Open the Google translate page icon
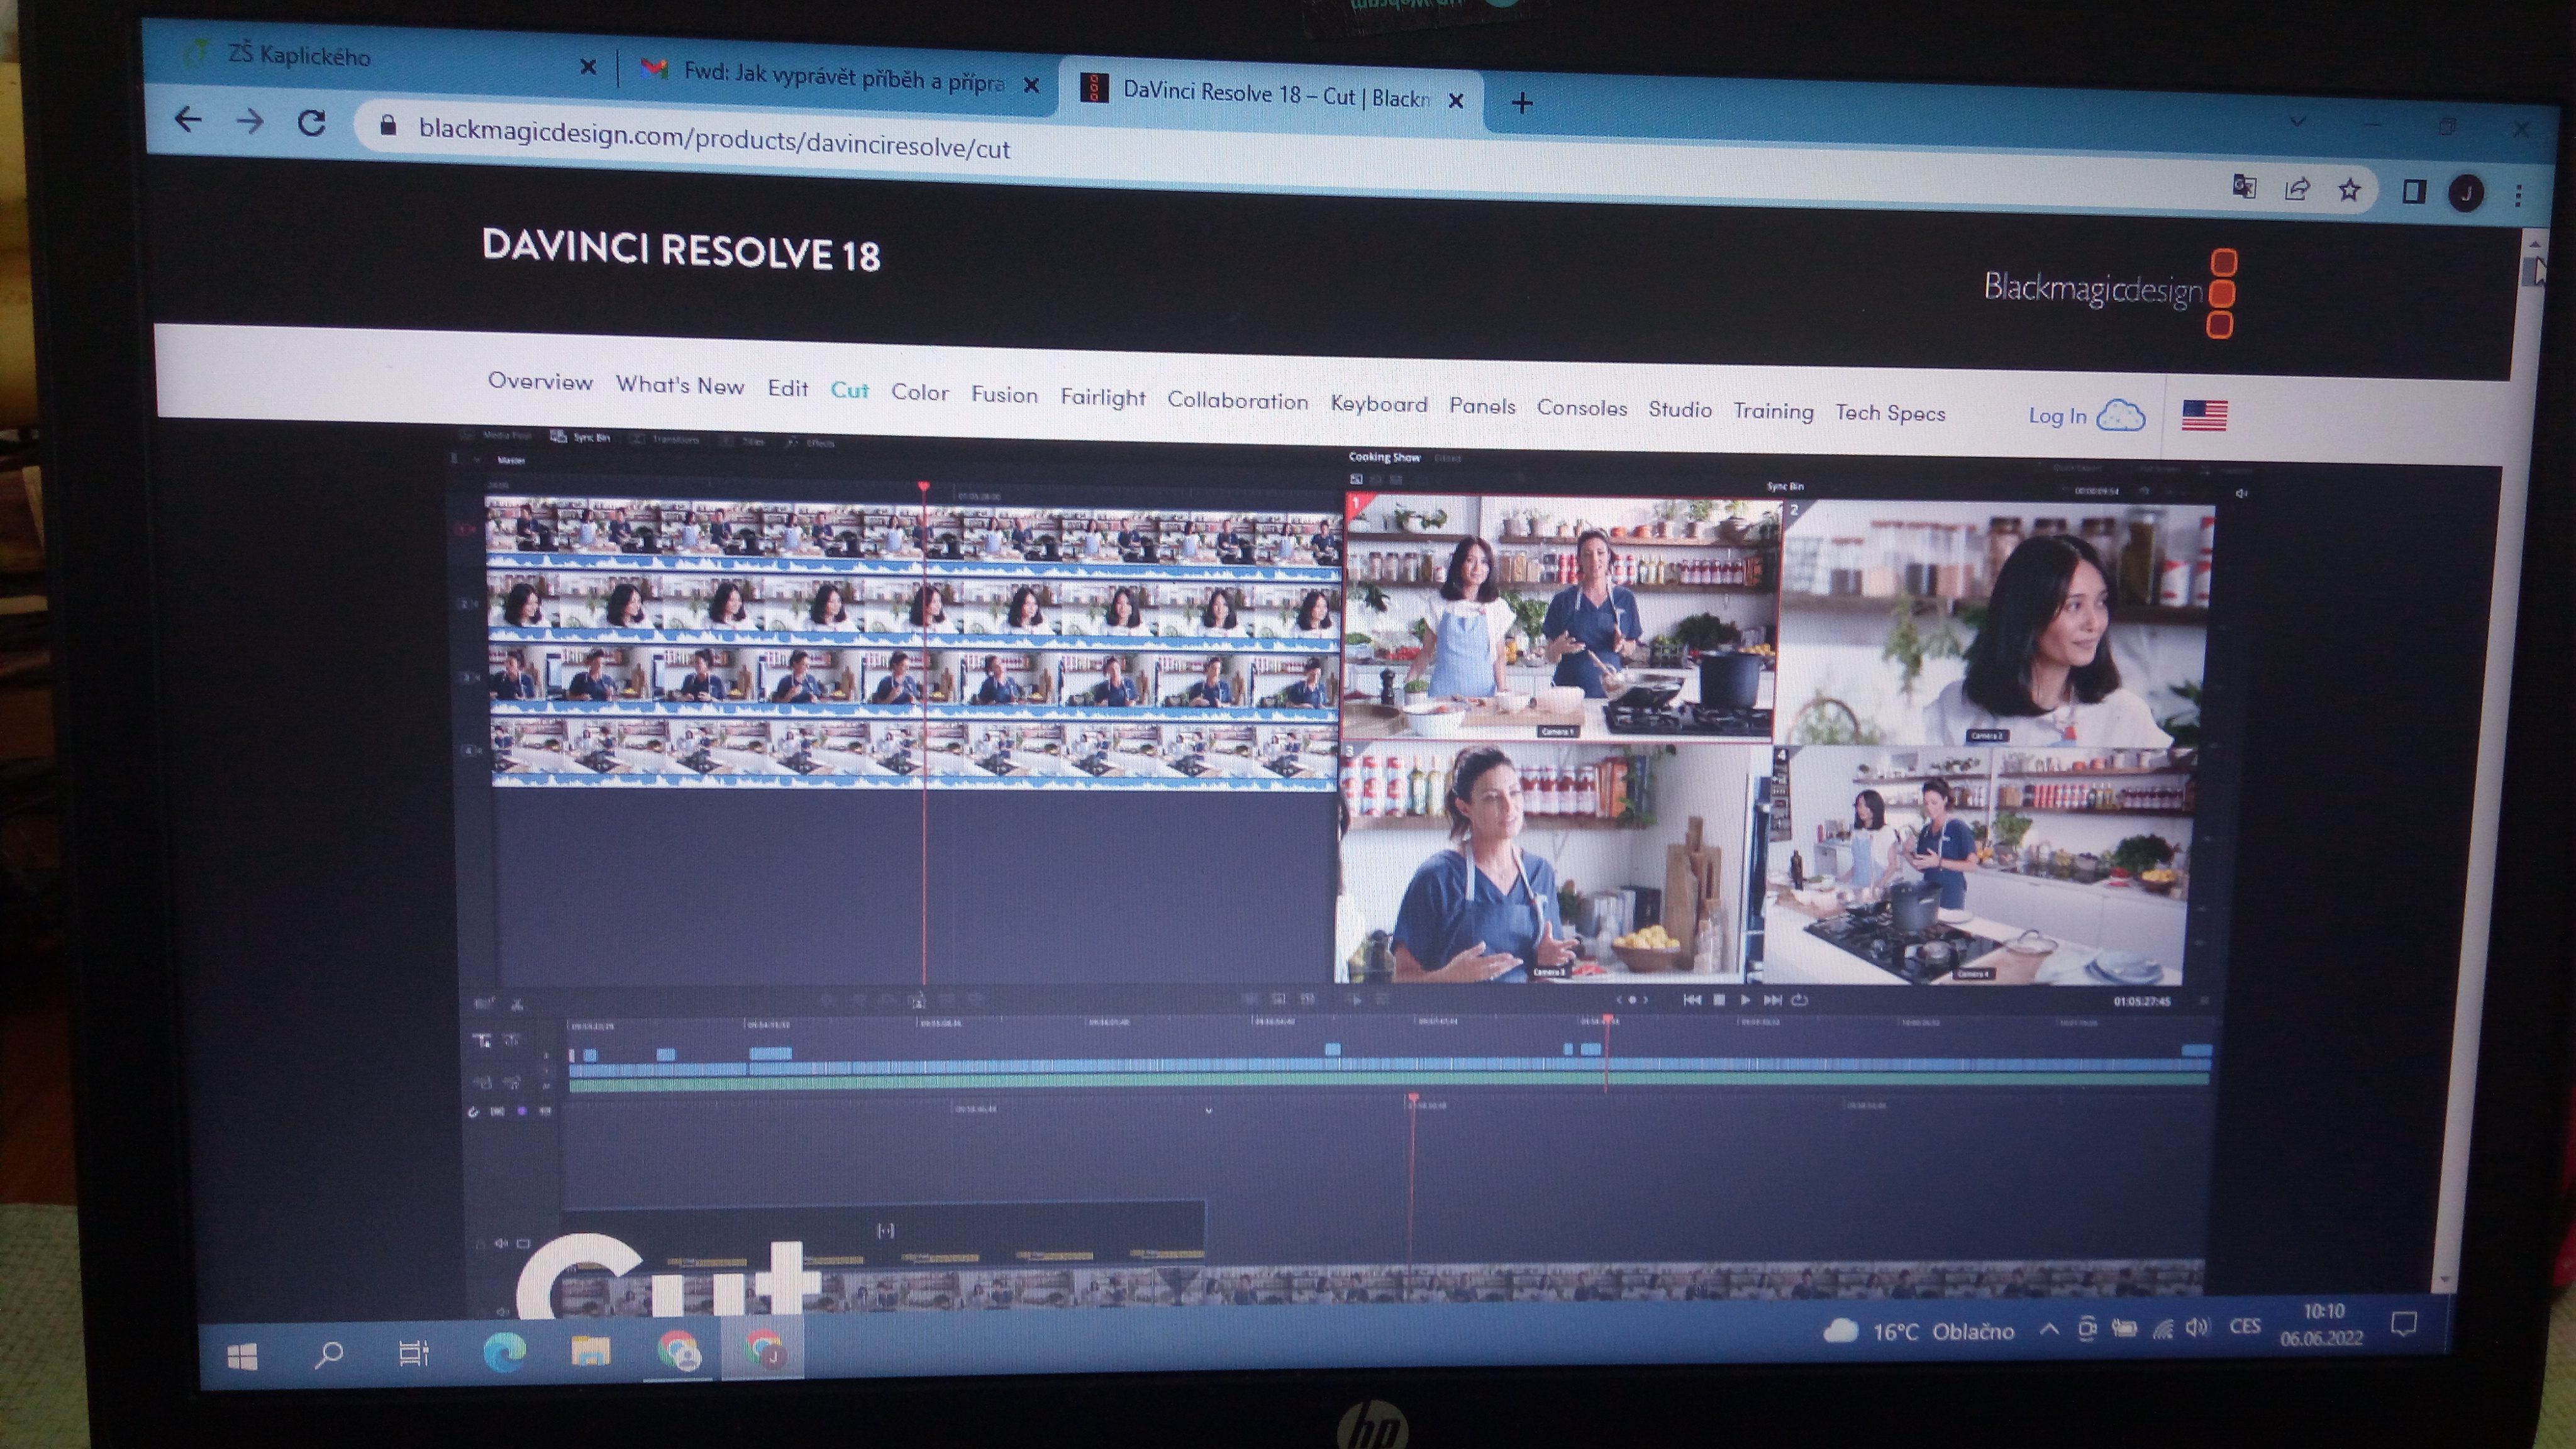2576x1449 pixels. click(x=2244, y=186)
